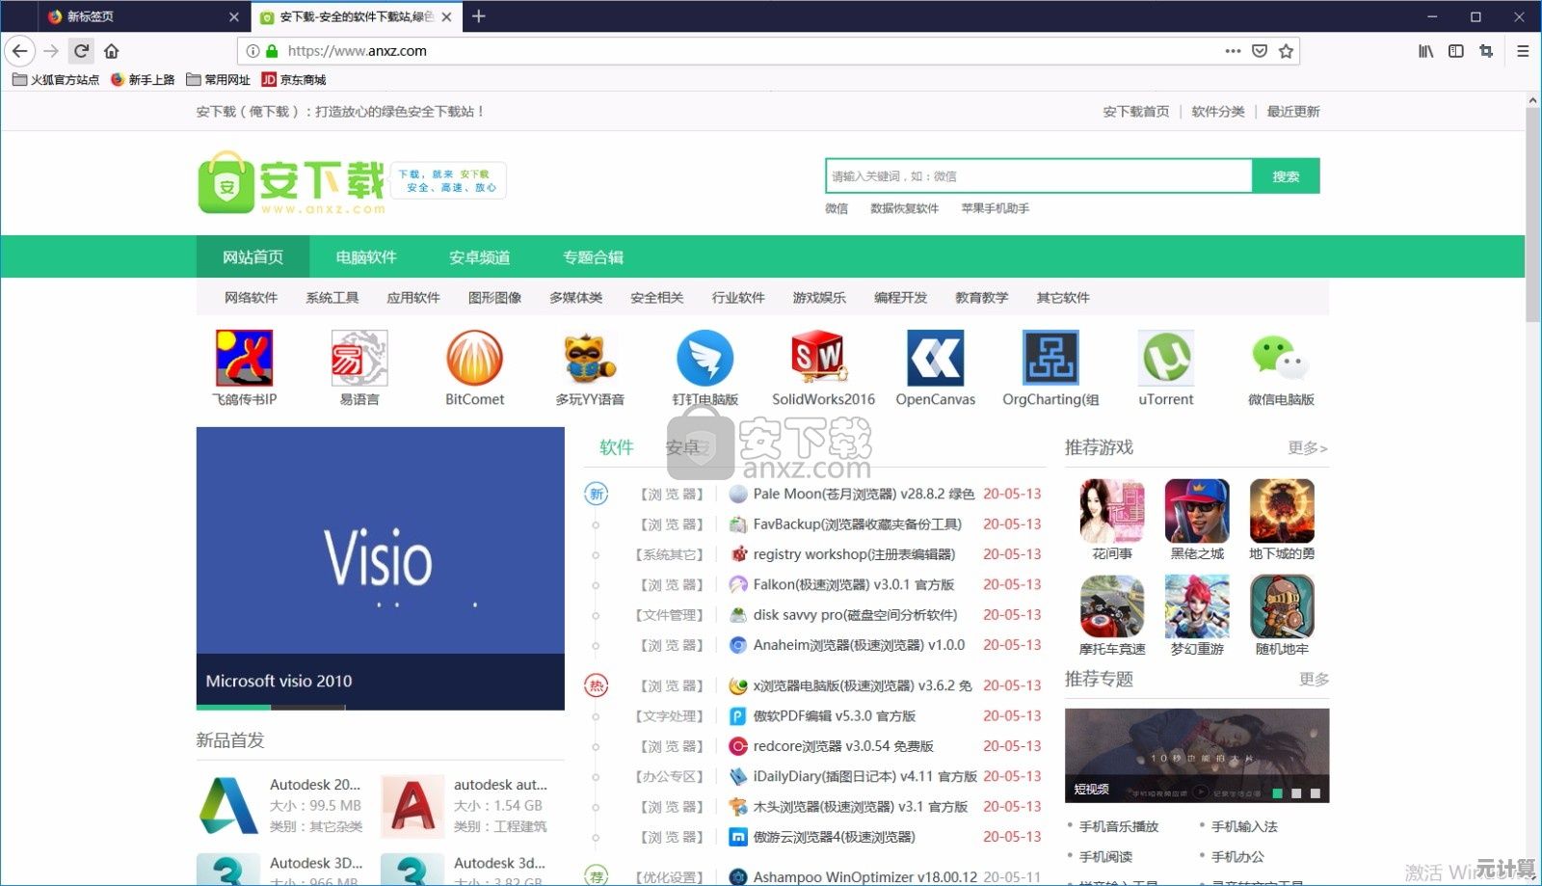Go to the browser home page icon
The height and width of the screenshot is (886, 1542).
pos(112,51)
